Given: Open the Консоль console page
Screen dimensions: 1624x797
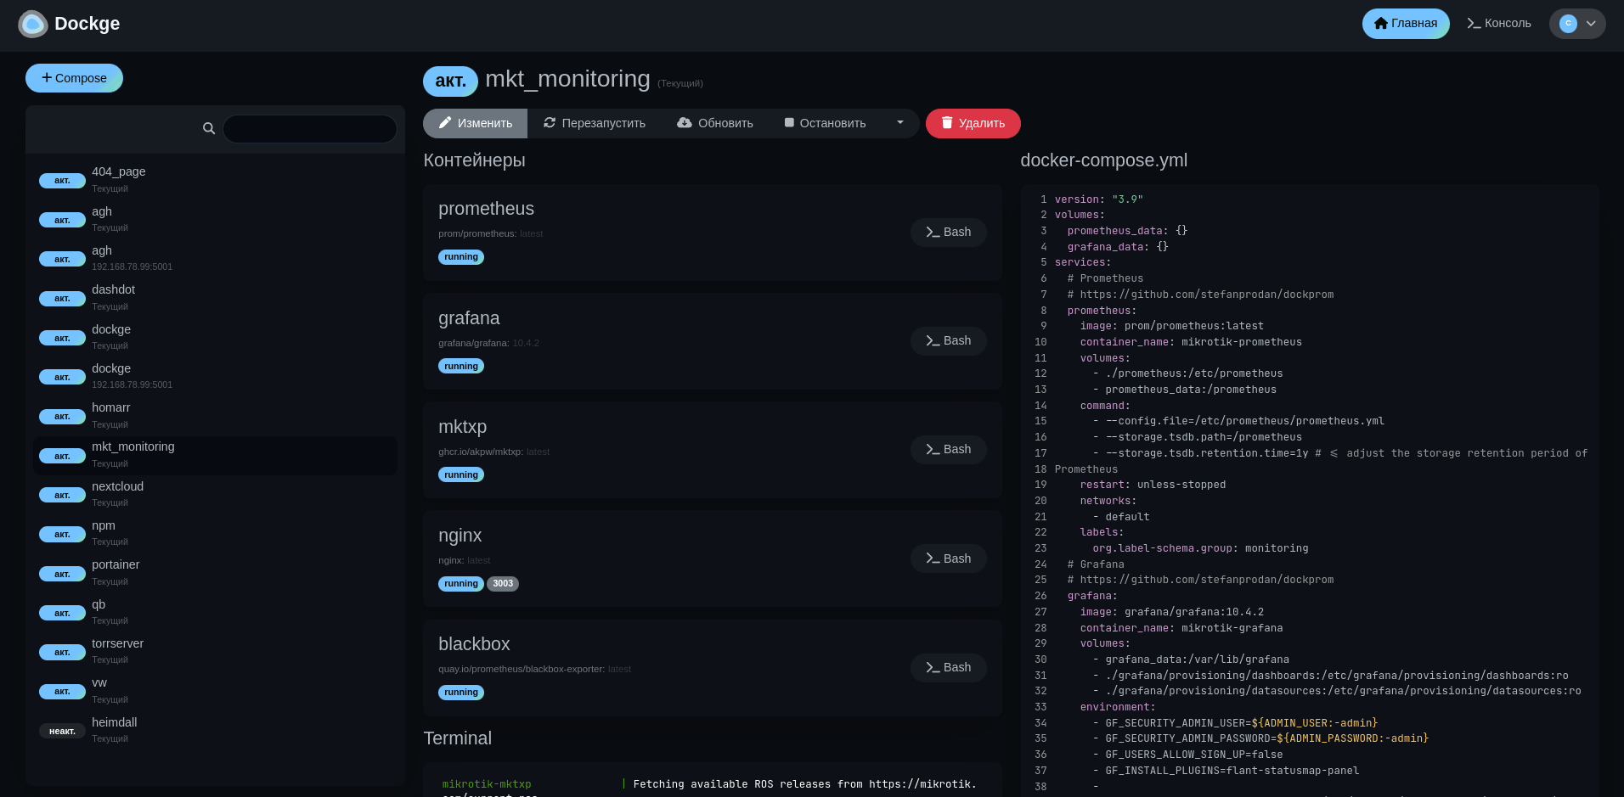Looking at the screenshot, I should pyautogui.click(x=1499, y=24).
